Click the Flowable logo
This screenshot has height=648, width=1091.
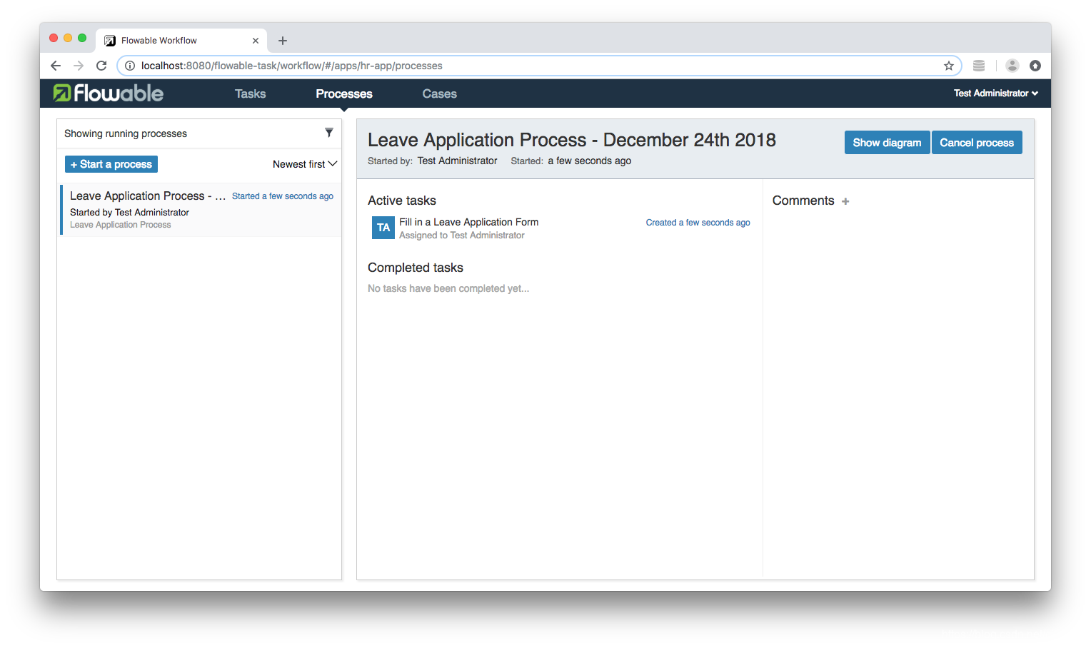pyautogui.click(x=109, y=93)
